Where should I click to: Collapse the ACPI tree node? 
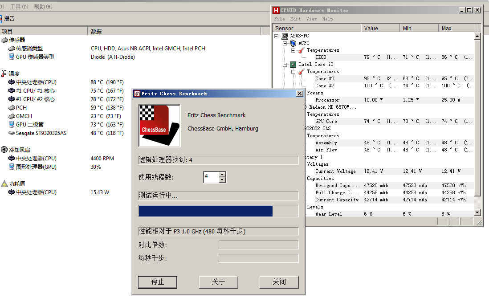pos(285,43)
